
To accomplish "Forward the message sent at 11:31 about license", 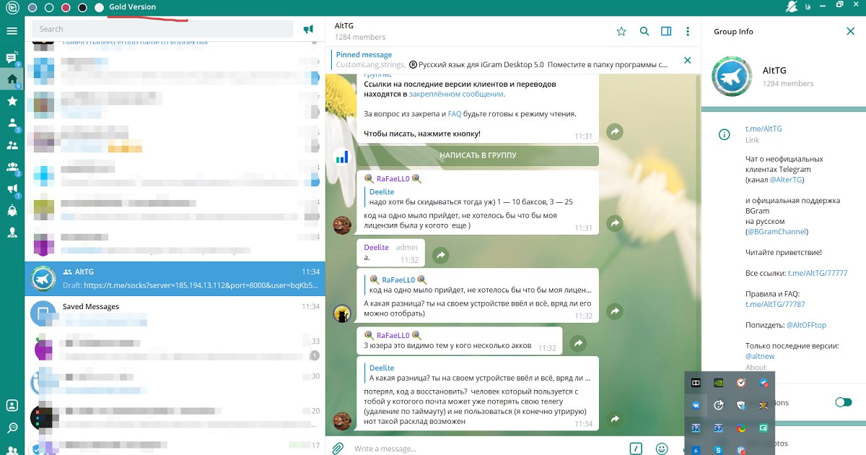I will [614, 224].
